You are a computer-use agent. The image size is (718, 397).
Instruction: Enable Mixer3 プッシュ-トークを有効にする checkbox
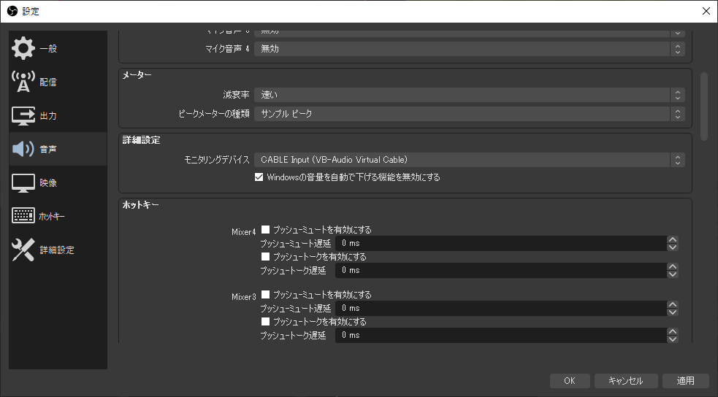pyautogui.click(x=265, y=321)
